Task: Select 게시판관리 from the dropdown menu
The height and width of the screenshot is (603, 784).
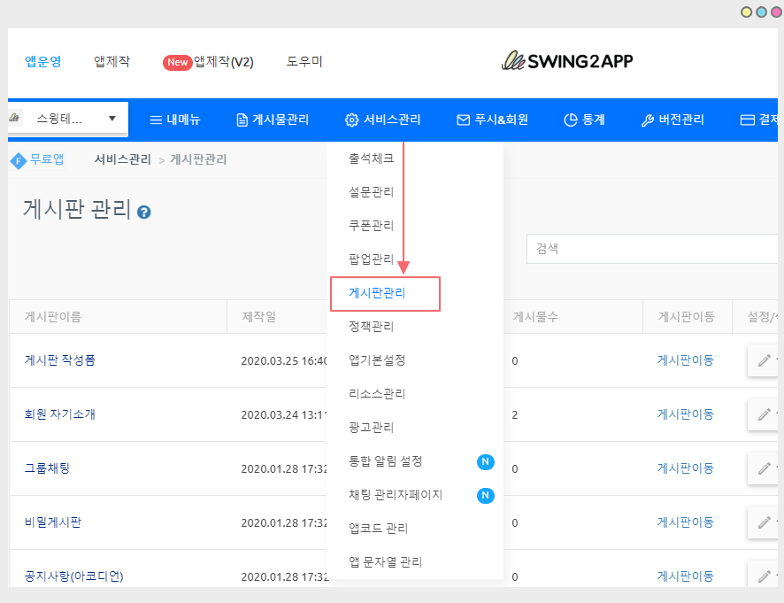Action: click(378, 293)
